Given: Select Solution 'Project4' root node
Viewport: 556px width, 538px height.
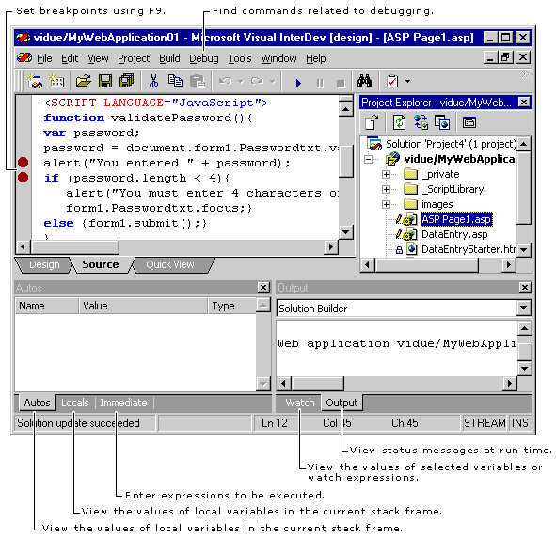Looking at the screenshot, I should [x=451, y=144].
